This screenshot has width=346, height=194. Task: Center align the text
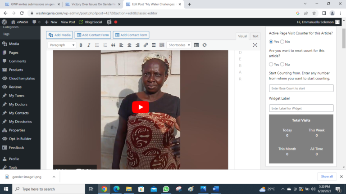(129, 45)
